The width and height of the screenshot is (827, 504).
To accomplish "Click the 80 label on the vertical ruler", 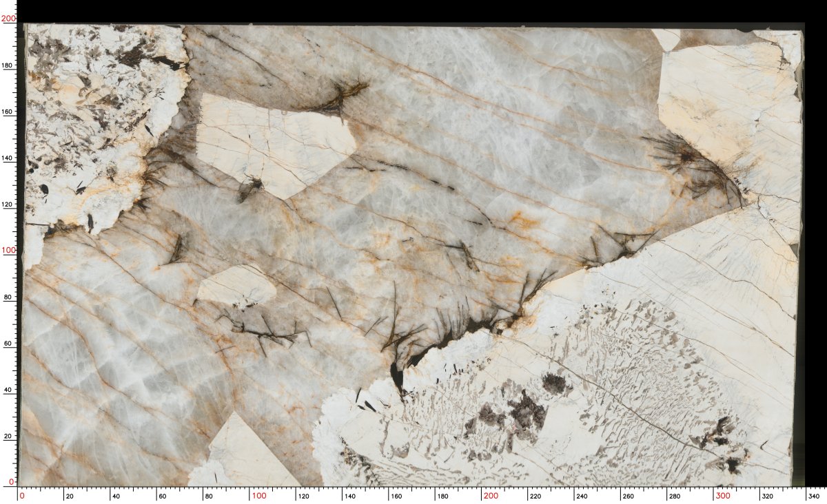I will [x=8, y=297].
